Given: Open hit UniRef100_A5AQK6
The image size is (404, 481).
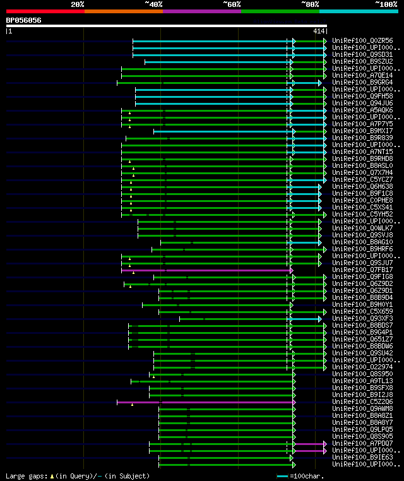Looking at the screenshot, I should [x=362, y=110].
